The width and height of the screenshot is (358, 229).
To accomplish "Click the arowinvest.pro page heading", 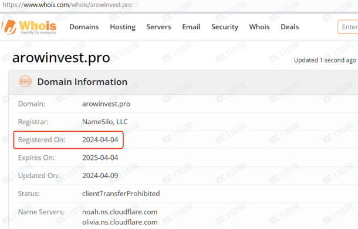I will [x=61, y=57].
